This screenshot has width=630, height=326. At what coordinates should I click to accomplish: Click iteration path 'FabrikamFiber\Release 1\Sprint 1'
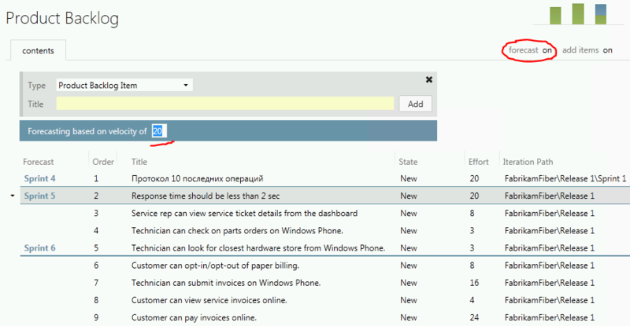tap(565, 178)
